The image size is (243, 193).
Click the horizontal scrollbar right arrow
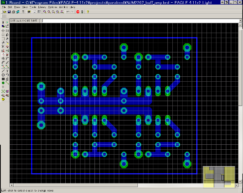coord(236,185)
